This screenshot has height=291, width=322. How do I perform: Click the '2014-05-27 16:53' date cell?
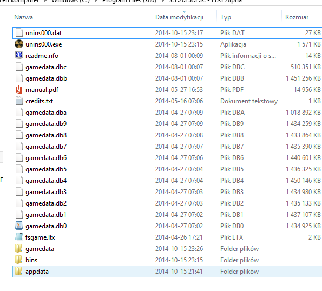[x=179, y=90]
